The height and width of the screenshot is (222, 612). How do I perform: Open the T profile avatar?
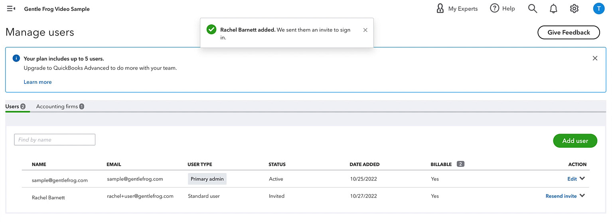[x=598, y=8]
